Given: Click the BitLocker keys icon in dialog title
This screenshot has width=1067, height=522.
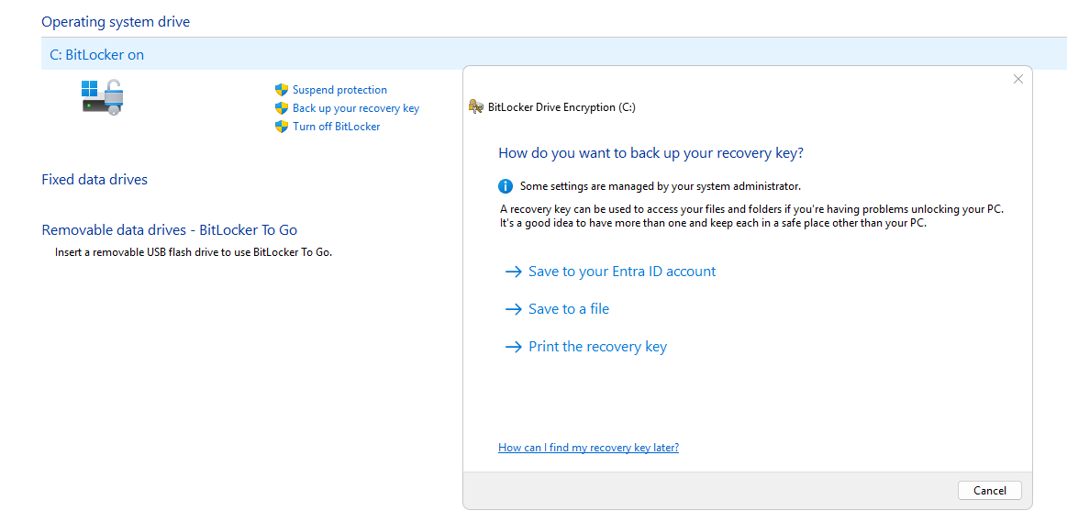Looking at the screenshot, I should pos(476,106).
